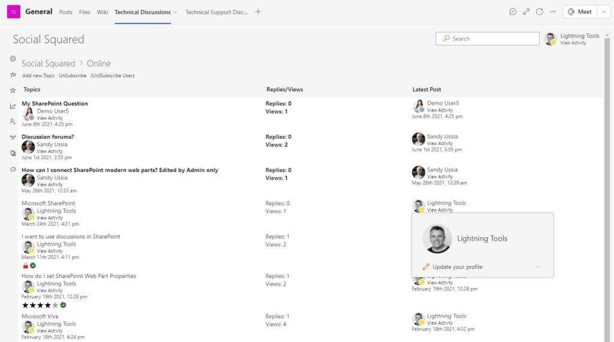Reload the tab with the refresh icon
Viewport: 614px width, 342px height.
(540, 12)
